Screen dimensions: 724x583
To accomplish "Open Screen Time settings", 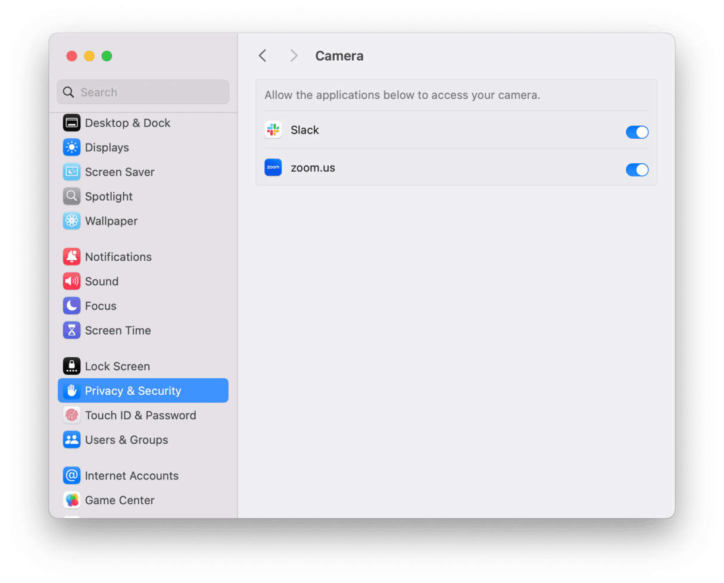I will pyautogui.click(x=143, y=331).
